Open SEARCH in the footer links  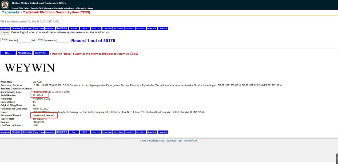coord(162,141)
